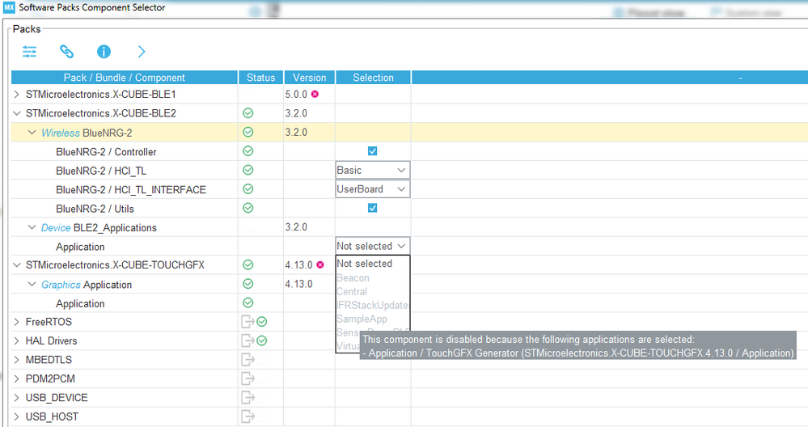This screenshot has width=808, height=427.
Task: Click the red error icon beside version 5.0.0
Action: point(315,95)
